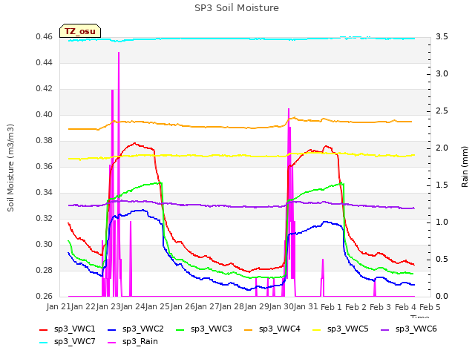
Task: Click the Feb 5 date label
Action: 430,307
